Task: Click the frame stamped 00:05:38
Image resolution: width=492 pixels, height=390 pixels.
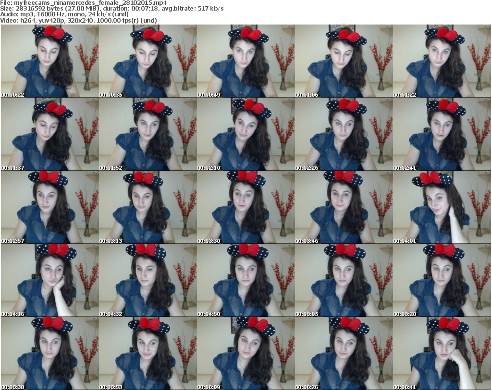Action: coord(50,353)
